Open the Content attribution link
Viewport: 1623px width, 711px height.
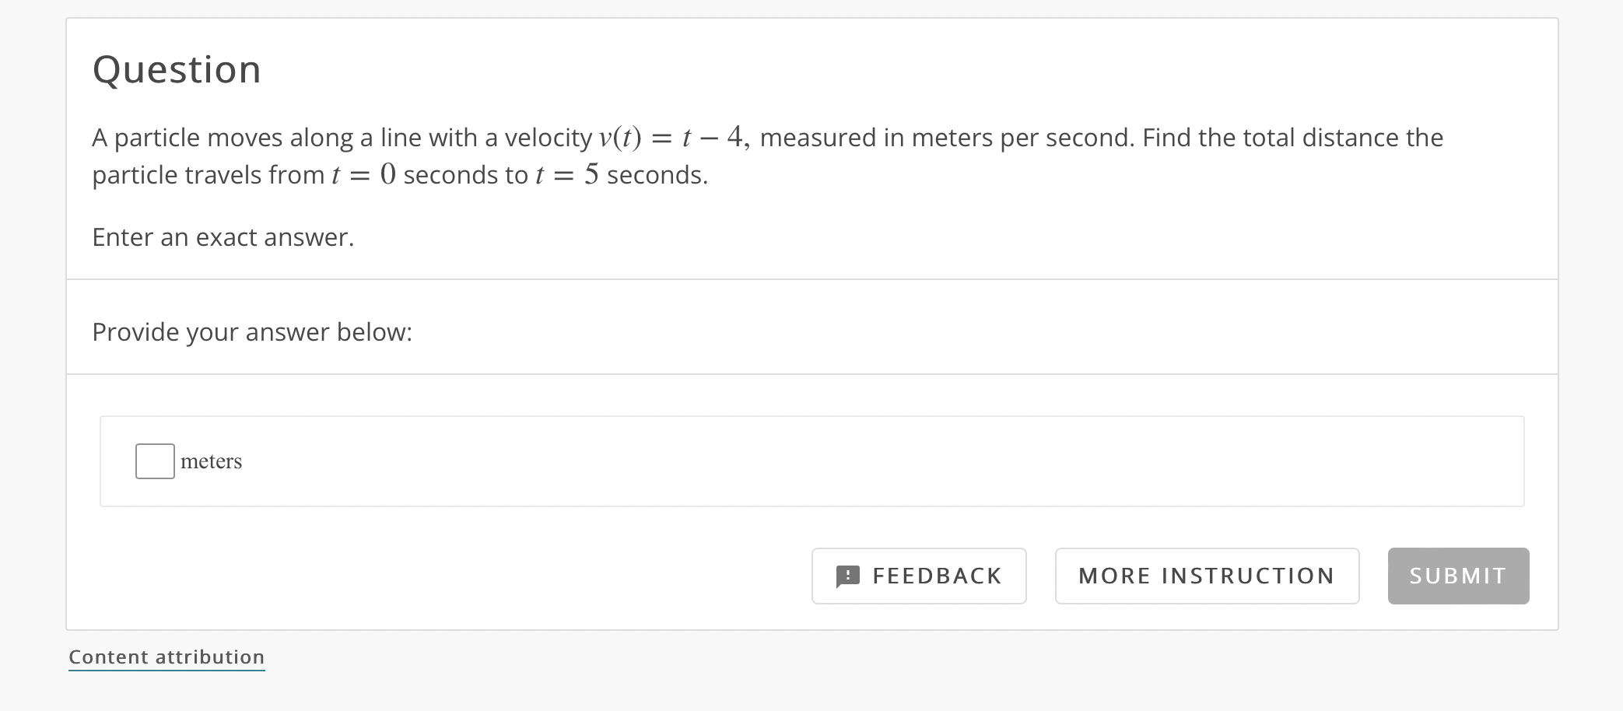click(167, 657)
